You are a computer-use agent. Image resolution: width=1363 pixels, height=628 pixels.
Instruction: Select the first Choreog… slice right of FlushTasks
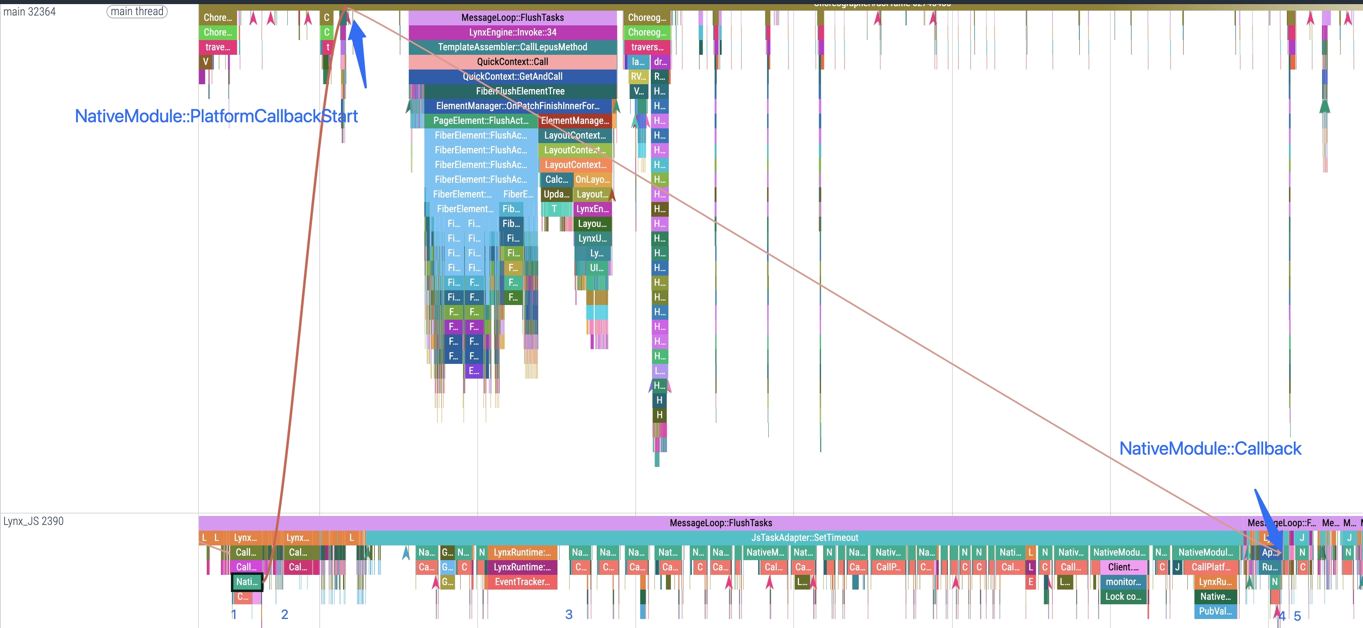pos(647,18)
